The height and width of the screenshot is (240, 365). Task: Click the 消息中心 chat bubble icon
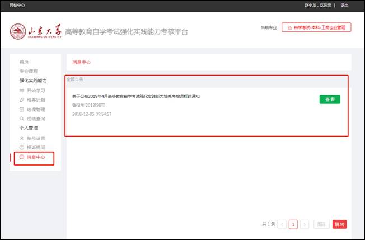[x=22, y=157]
